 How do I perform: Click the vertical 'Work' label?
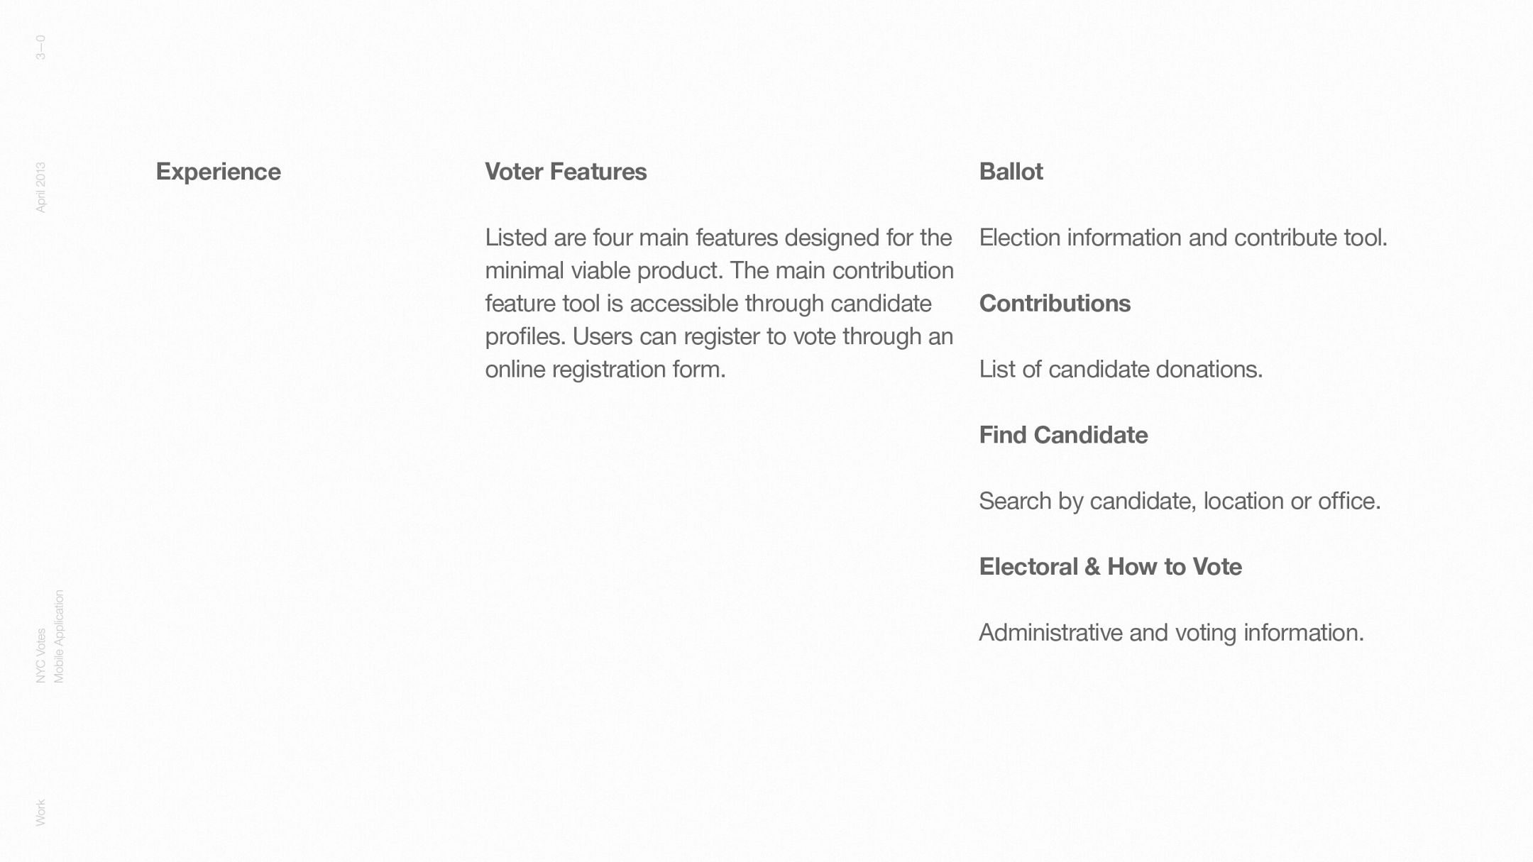40,812
